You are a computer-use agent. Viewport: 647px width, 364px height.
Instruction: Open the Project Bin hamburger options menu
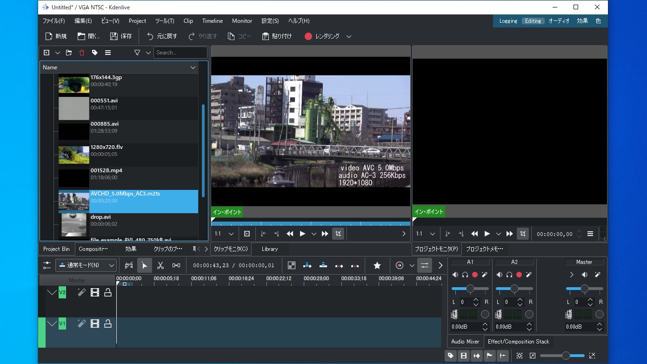click(x=108, y=53)
